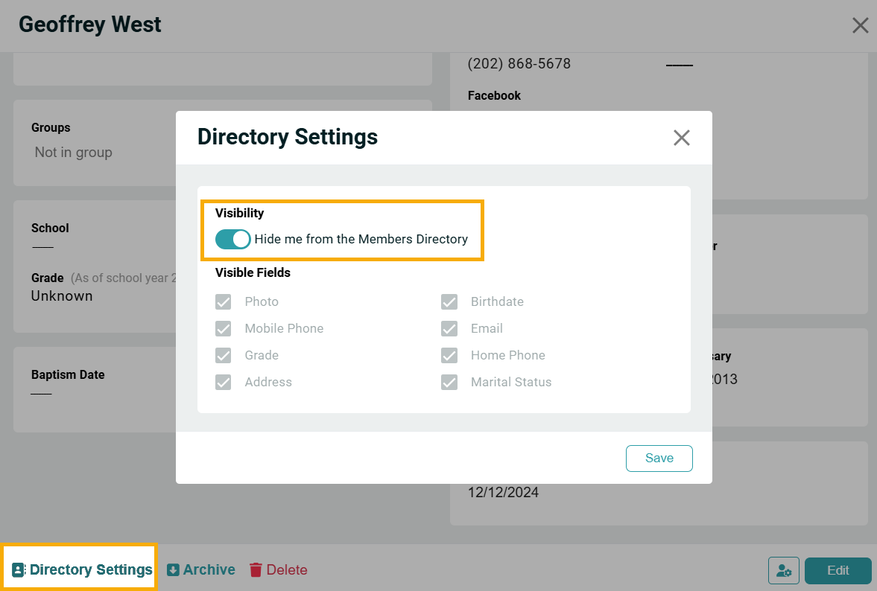
Task: Click the Edit button
Action: [838, 571]
